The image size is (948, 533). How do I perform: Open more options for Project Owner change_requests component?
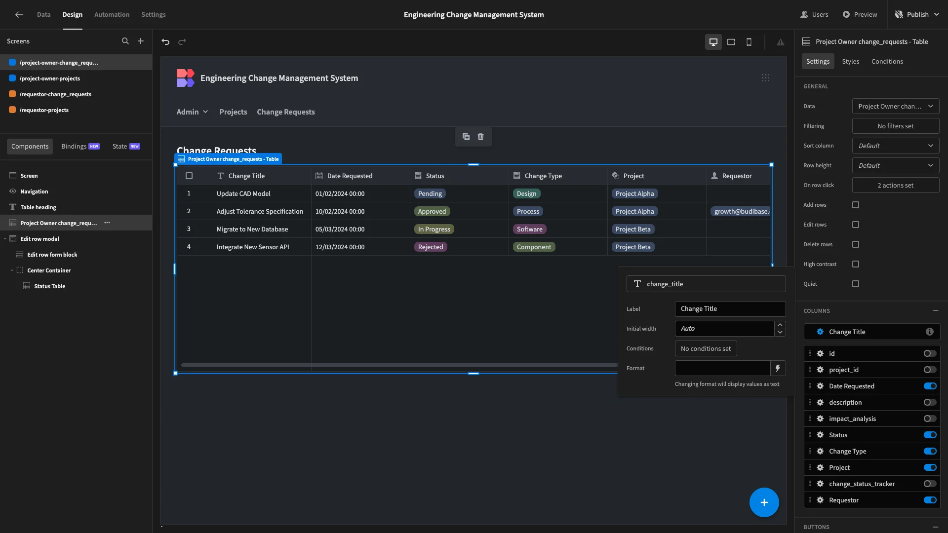107,223
